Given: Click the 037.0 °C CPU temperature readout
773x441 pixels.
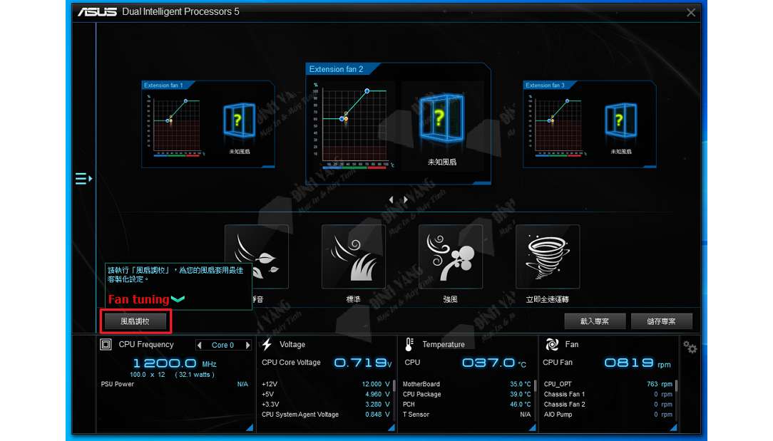Looking at the screenshot, I should point(494,363).
